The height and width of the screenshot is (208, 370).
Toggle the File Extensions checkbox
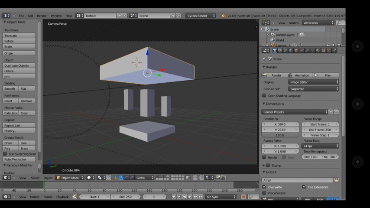304,187
